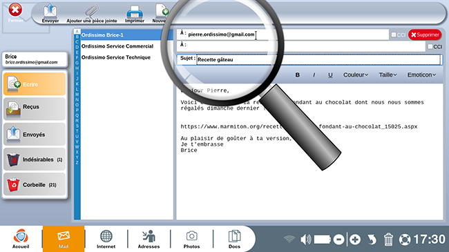Image resolution: width=449 pixels, height=252 pixels.
Task: Open the Envoyés sent folder
Action: click(35, 134)
